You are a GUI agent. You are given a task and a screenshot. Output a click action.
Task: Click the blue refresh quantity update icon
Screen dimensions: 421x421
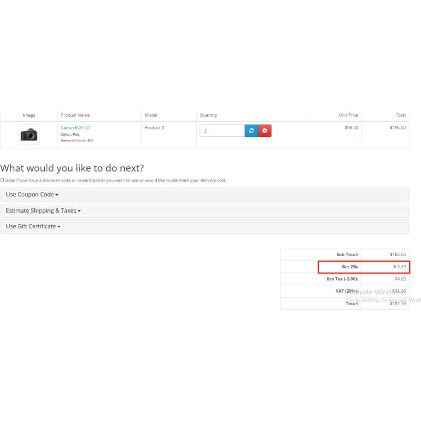coord(251,131)
